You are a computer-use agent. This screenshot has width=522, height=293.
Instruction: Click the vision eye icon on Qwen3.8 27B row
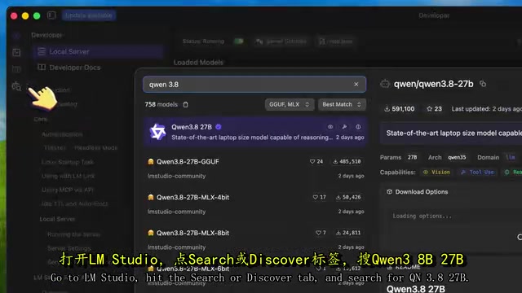(330, 127)
